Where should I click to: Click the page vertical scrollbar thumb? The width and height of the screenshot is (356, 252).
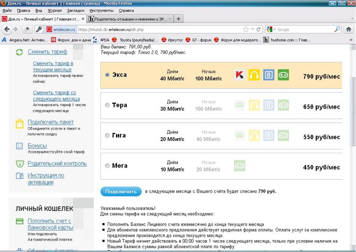tap(353, 111)
